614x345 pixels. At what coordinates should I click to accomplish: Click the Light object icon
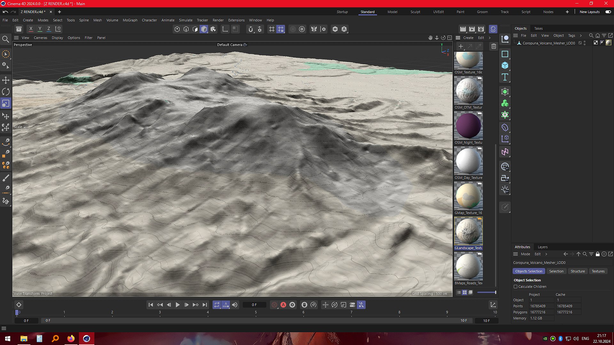coord(505,190)
